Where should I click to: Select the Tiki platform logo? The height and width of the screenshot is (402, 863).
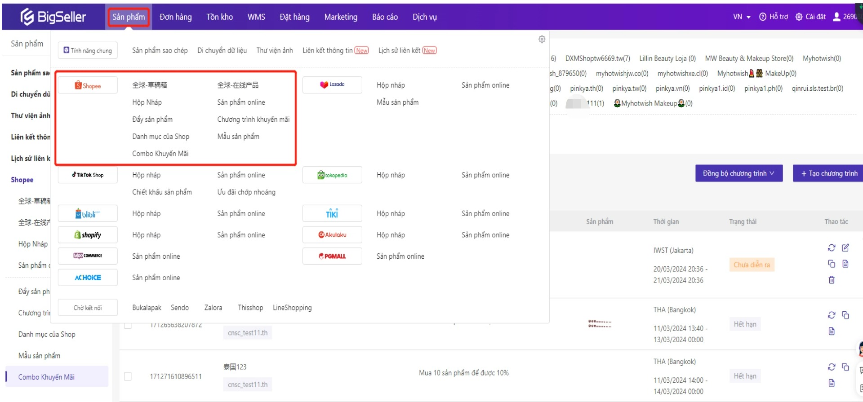(332, 213)
